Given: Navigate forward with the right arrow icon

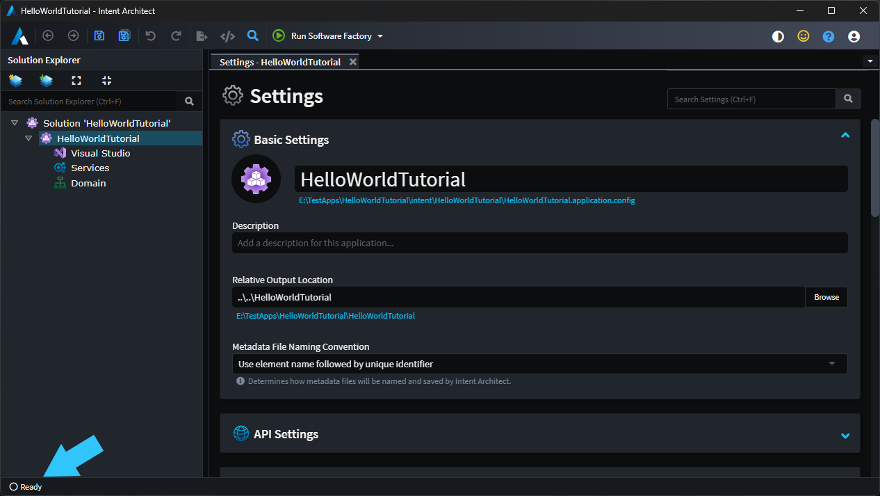Looking at the screenshot, I should [x=73, y=36].
